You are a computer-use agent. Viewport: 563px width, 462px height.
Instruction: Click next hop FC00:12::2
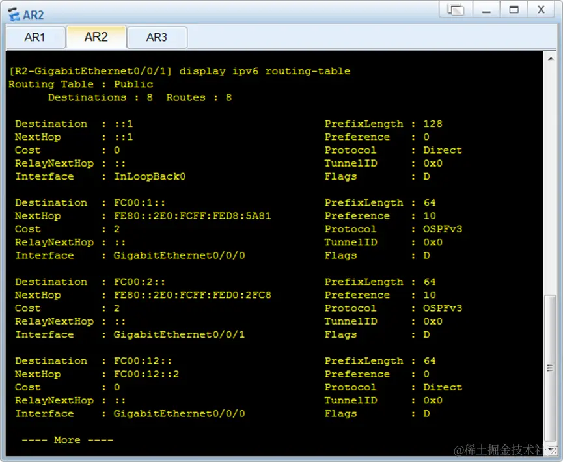(x=146, y=374)
